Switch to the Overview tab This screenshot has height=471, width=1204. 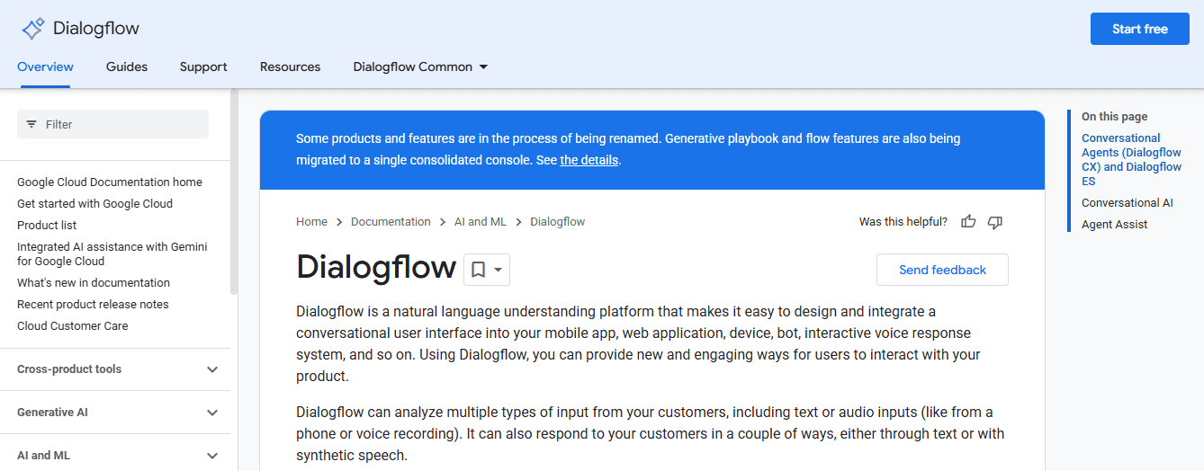(x=45, y=67)
